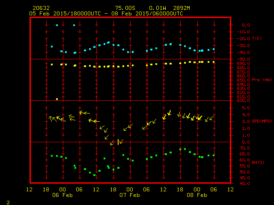Viewport: 274px width, 205px height.
Task: Click the isolated yellow pressure point near 600 mb
Action: 57,99
